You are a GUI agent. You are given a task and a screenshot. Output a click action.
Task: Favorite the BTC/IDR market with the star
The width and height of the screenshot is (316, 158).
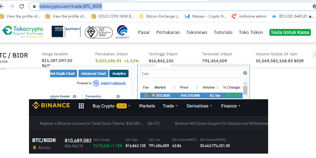(146, 95)
